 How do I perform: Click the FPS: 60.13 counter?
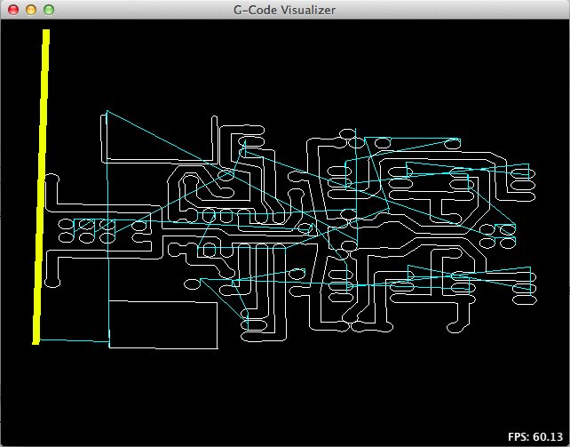(535, 437)
